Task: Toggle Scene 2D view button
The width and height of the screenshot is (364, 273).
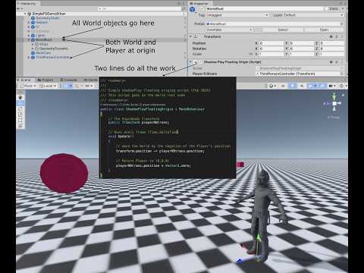Action: click(x=283, y=86)
